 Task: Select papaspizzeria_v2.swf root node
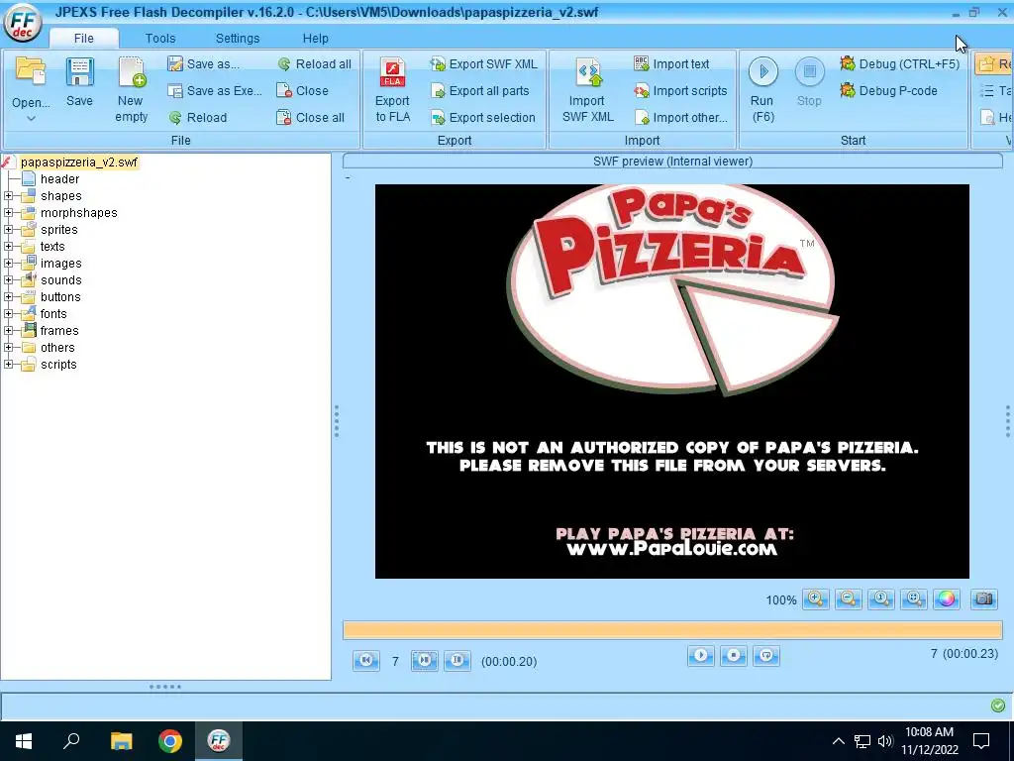click(x=78, y=163)
